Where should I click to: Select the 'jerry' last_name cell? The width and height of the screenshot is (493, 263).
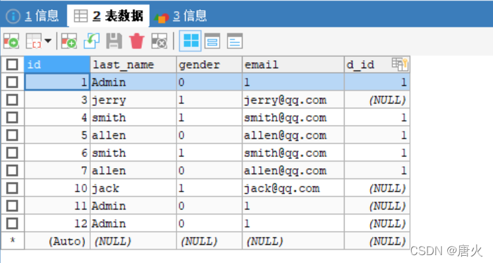(133, 100)
